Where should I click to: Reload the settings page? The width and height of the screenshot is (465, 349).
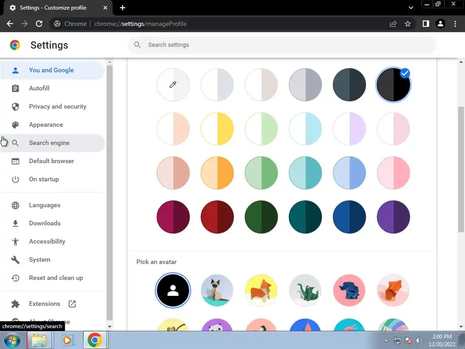pyautogui.click(x=39, y=24)
